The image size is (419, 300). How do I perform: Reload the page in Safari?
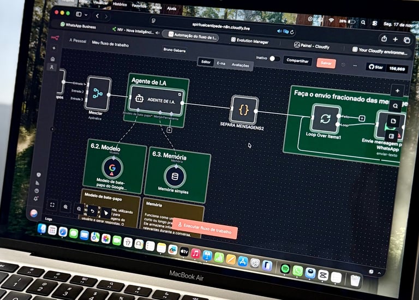coord(292,32)
